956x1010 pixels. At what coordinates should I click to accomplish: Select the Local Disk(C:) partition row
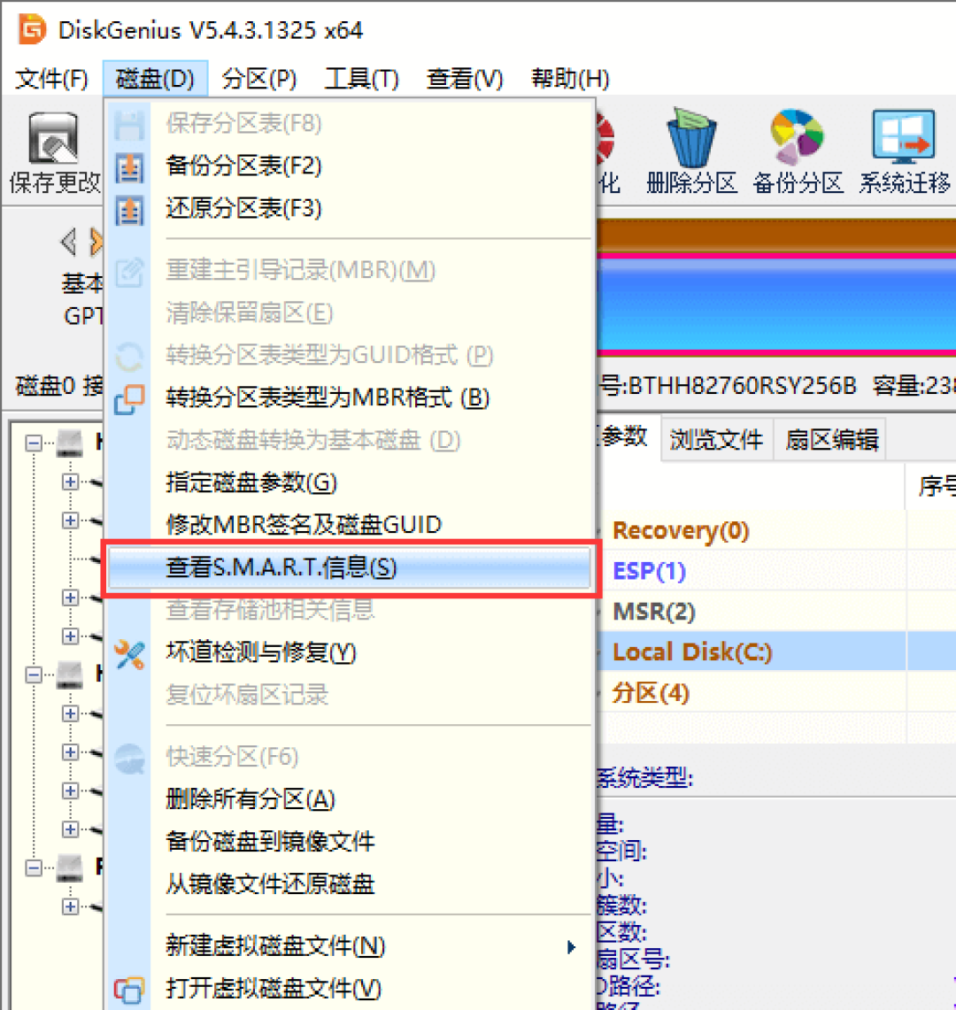775,651
